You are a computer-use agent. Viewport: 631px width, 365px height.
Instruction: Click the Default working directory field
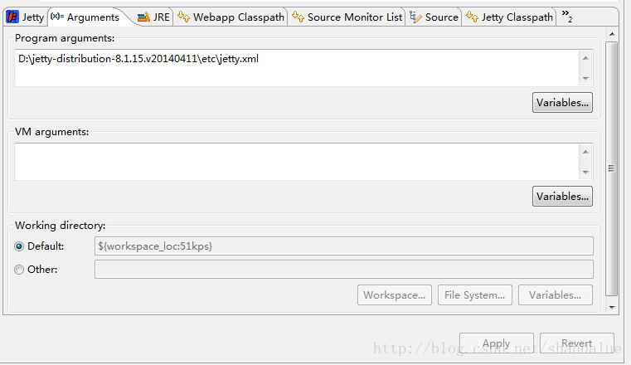click(343, 246)
